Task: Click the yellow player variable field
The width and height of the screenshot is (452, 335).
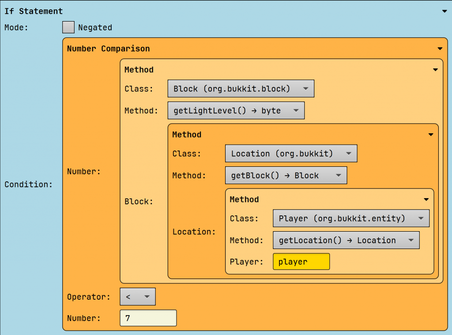Action: click(x=301, y=262)
